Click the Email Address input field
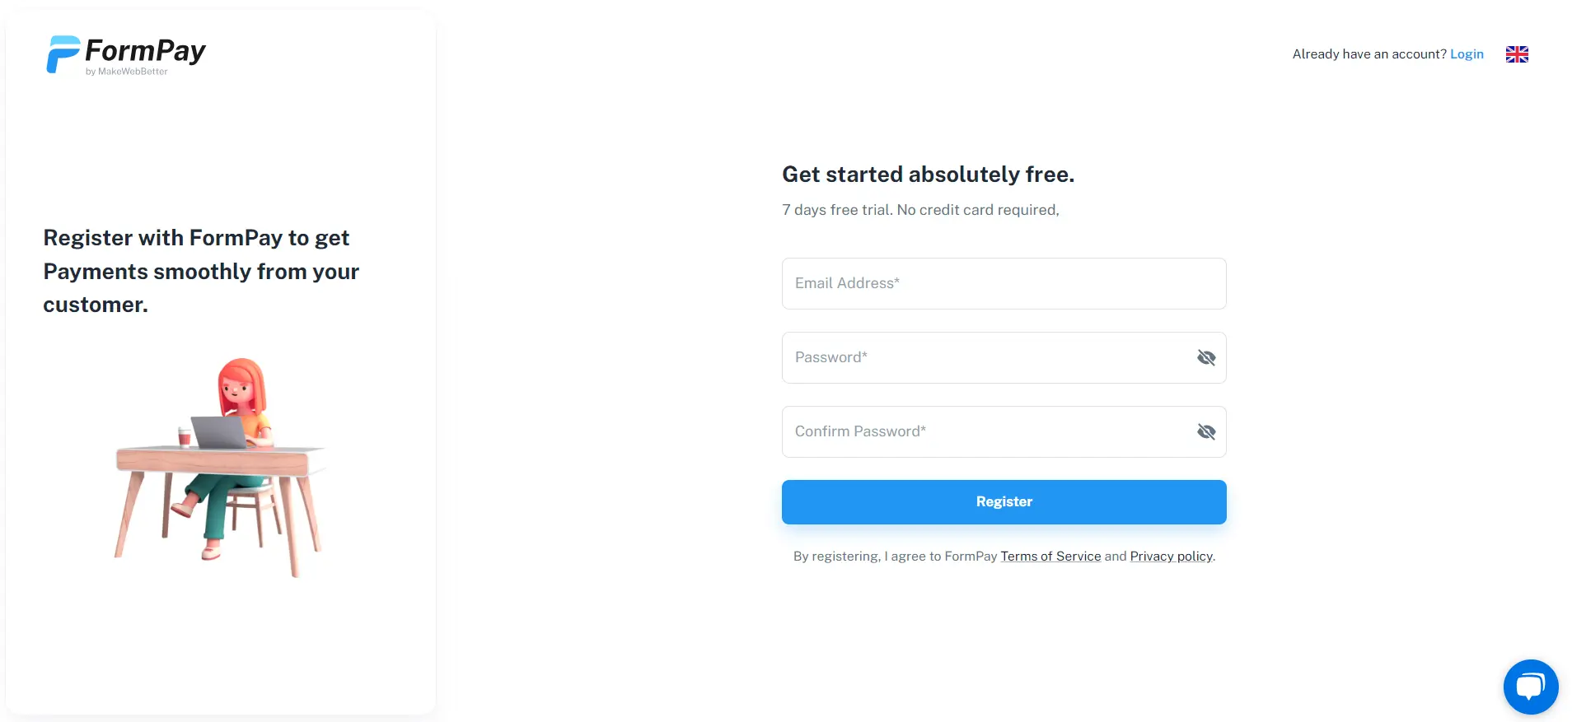The width and height of the screenshot is (1572, 722). pyautogui.click(x=1004, y=283)
